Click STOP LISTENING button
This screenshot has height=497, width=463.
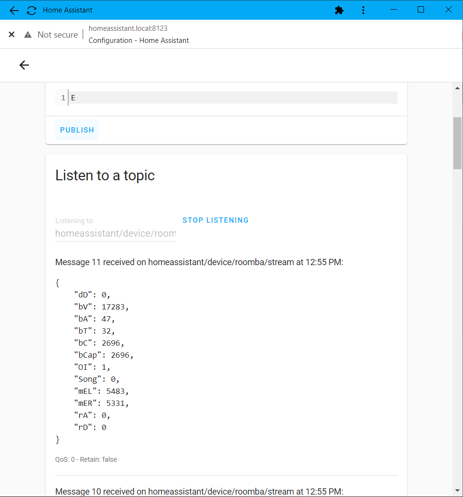point(215,220)
